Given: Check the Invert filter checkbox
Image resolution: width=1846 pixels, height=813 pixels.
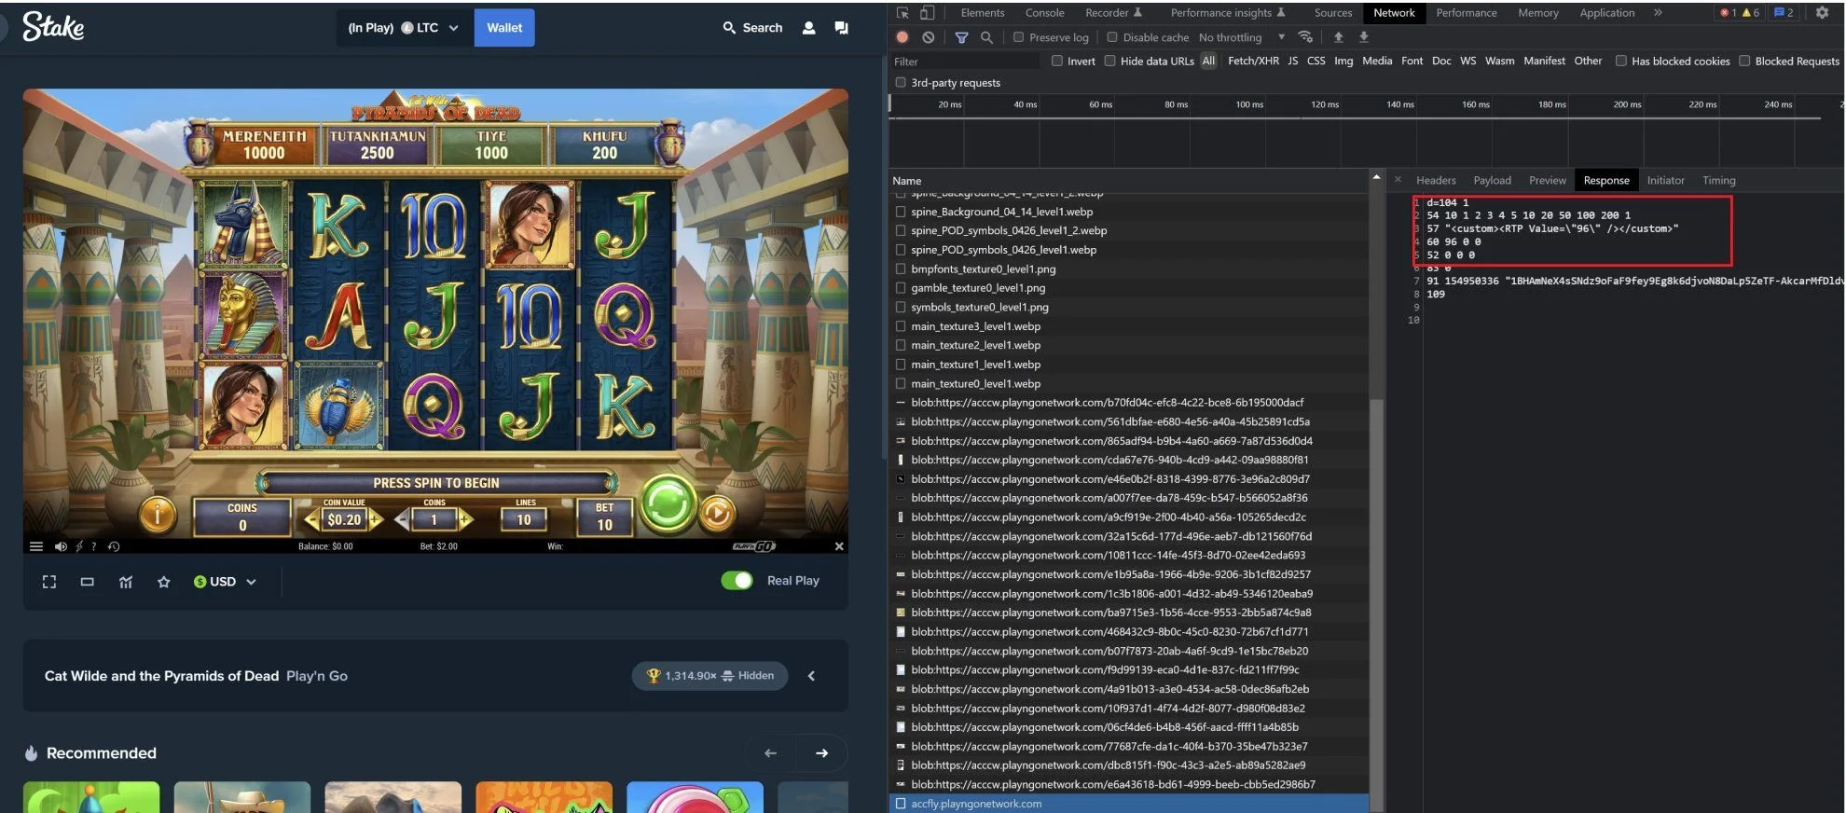Looking at the screenshot, I should 1056,61.
